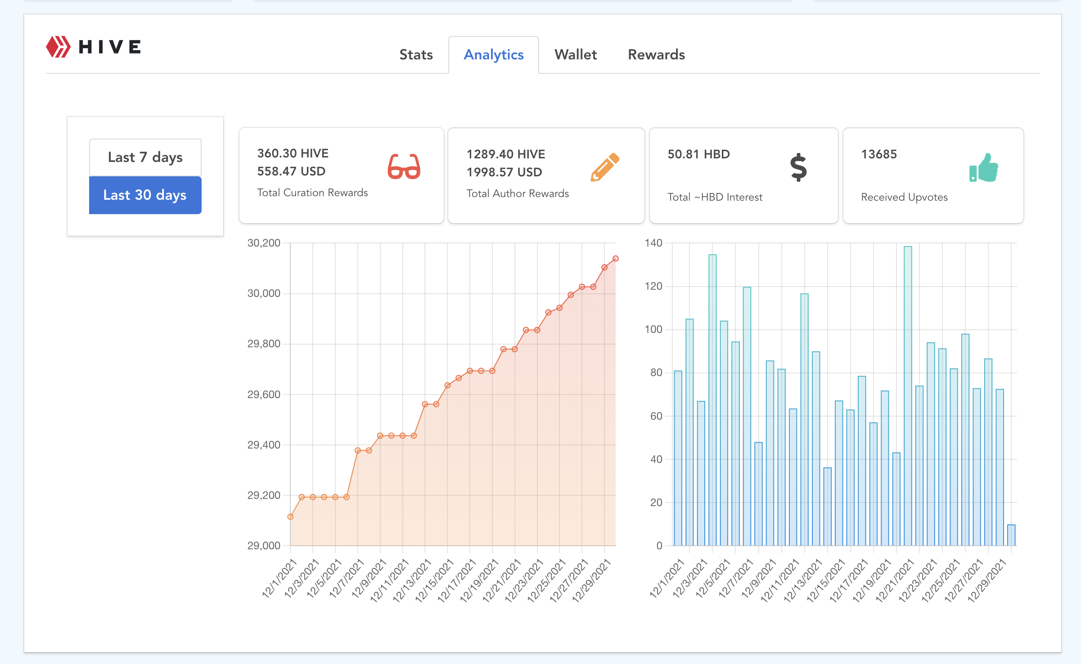
Task: Click the 30,000 axis label on line chart
Action: click(x=264, y=293)
